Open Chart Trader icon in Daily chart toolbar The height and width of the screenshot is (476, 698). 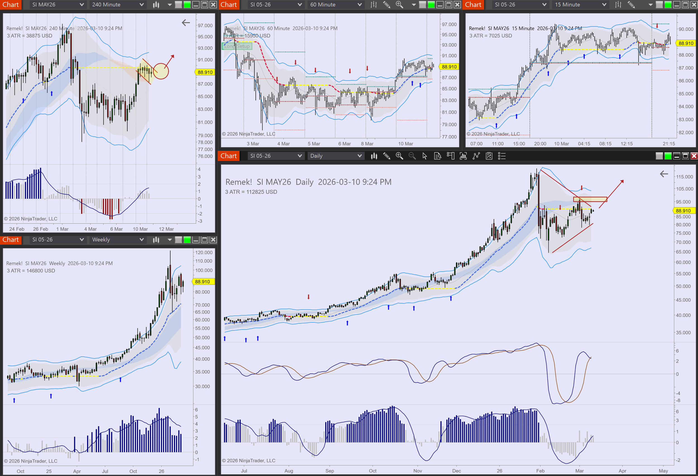click(x=450, y=156)
